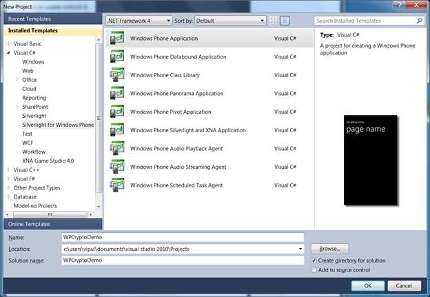
Task: Open the Online Templates section
Action: click(x=53, y=224)
